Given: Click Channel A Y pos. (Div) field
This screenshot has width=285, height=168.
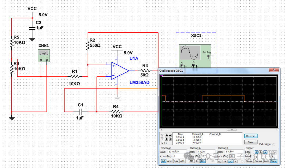Looking at the screenshot, I should pyautogui.click(x=208, y=156).
